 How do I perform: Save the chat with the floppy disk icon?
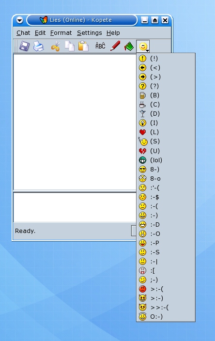[24, 46]
